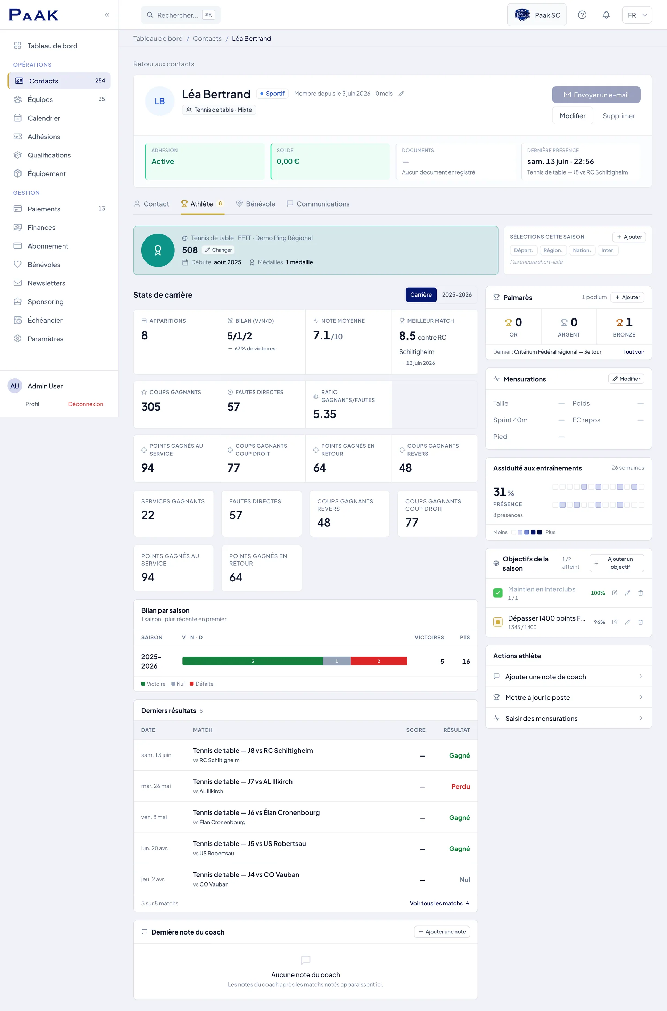Collapse the sidebar with double-chevron icon
The image size is (667, 1011).
click(x=107, y=15)
